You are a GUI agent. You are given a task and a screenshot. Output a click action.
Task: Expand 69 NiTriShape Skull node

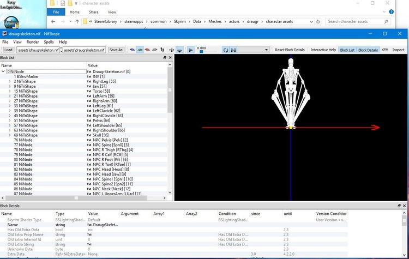10,135
